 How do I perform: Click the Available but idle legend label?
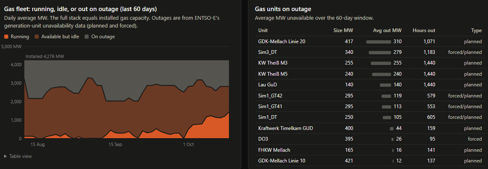[x=60, y=37]
